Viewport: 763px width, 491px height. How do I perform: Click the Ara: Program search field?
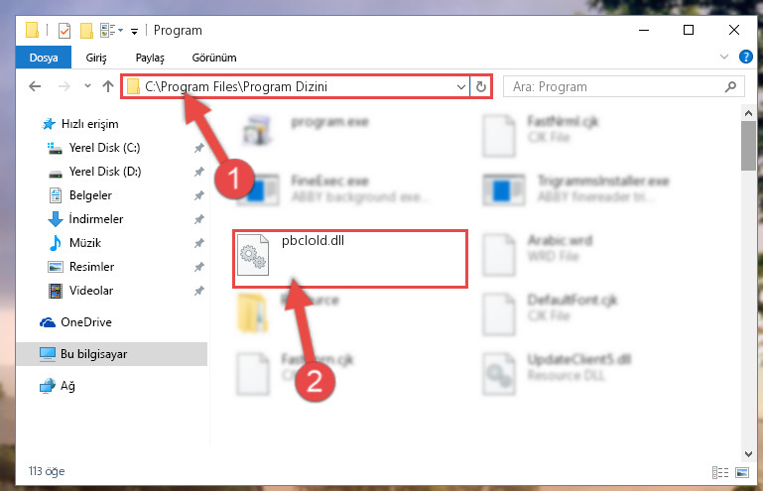[614, 86]
